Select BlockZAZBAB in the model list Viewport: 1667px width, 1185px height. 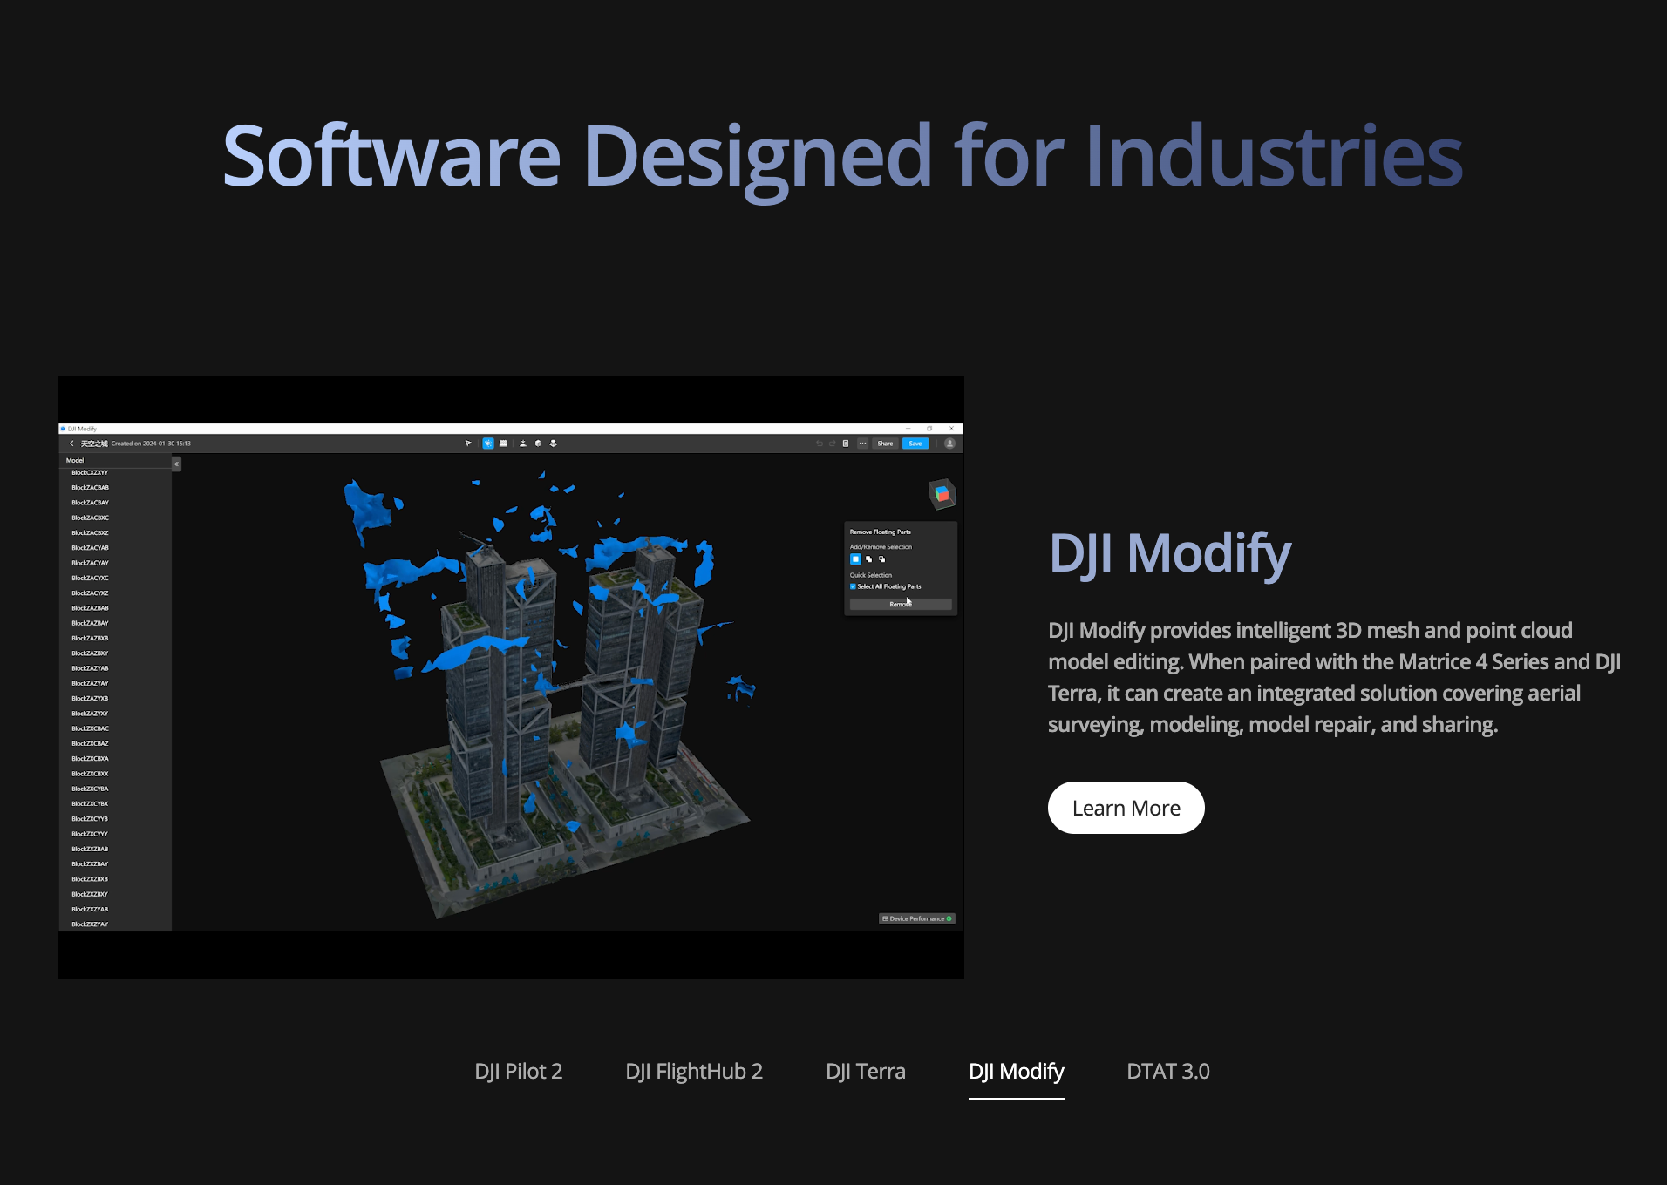click(x=91, y=608)
